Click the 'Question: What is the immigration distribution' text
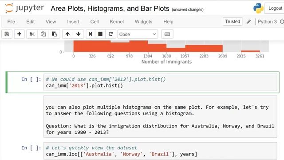The height and width of the screenshot is (160, 284). tap(160, 129)
